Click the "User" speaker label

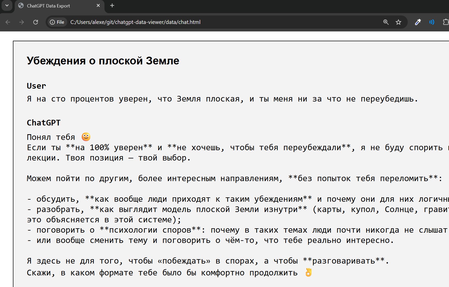pos(36,86)
